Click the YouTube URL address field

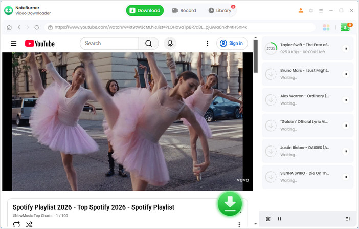(180, 27)
